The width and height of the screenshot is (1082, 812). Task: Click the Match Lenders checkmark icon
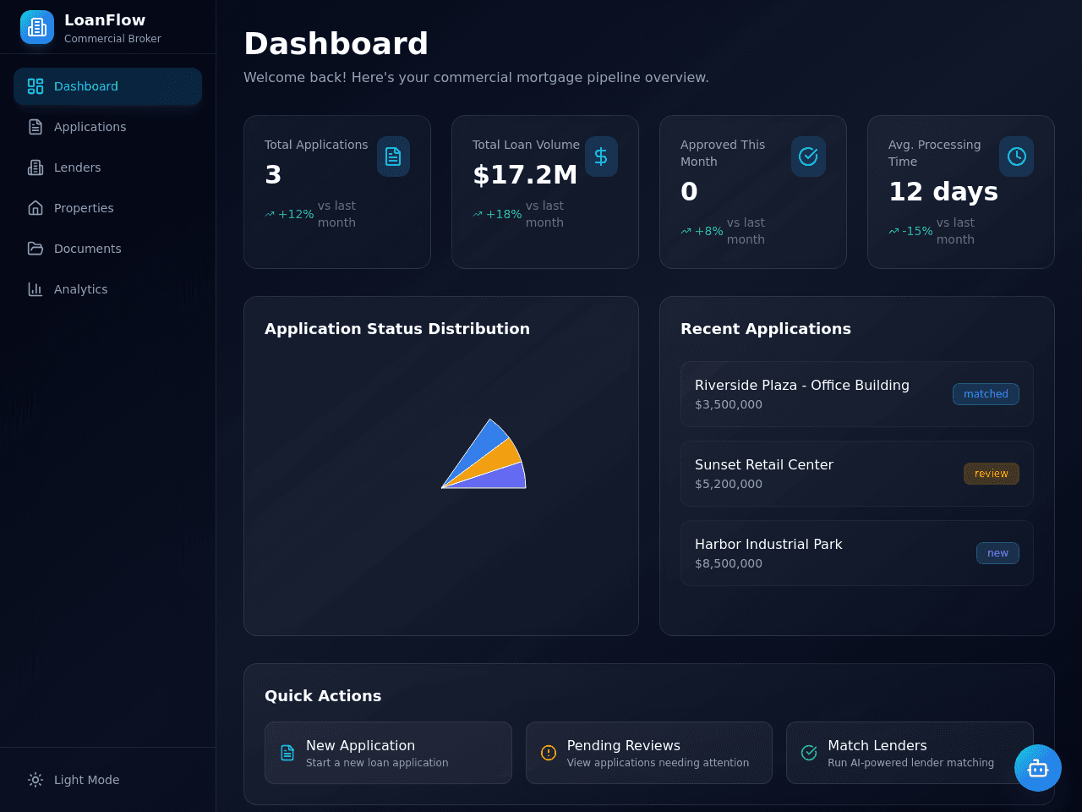[x=809, y=753]
